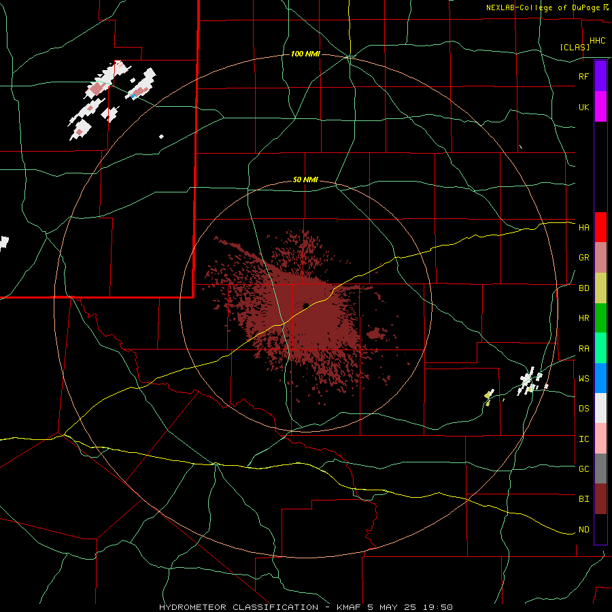612x612 pixels.
Task: Select the 'HA' legend label
Action: pos(583,228)
